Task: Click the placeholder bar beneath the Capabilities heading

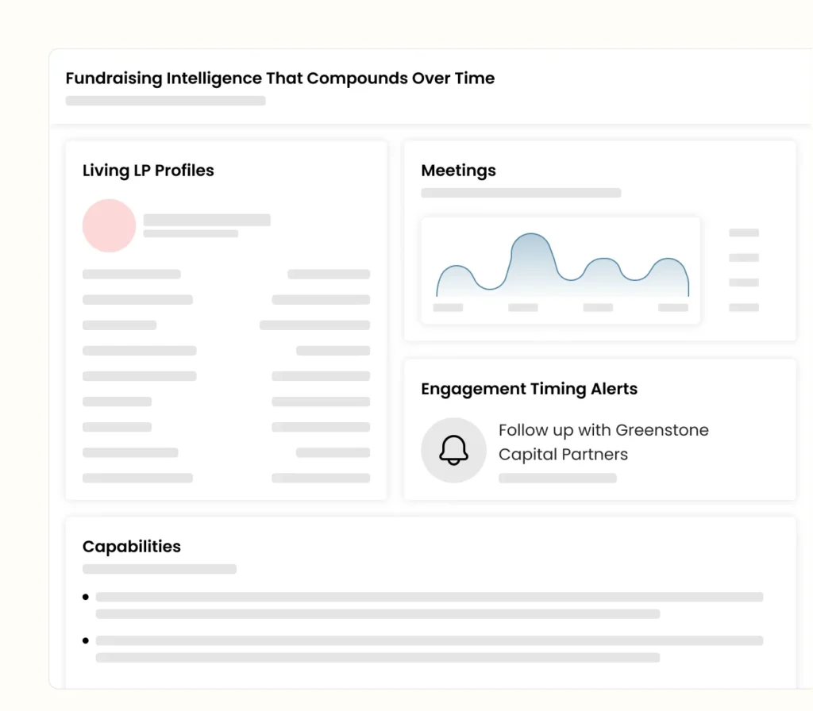Action: coord(160,569)
